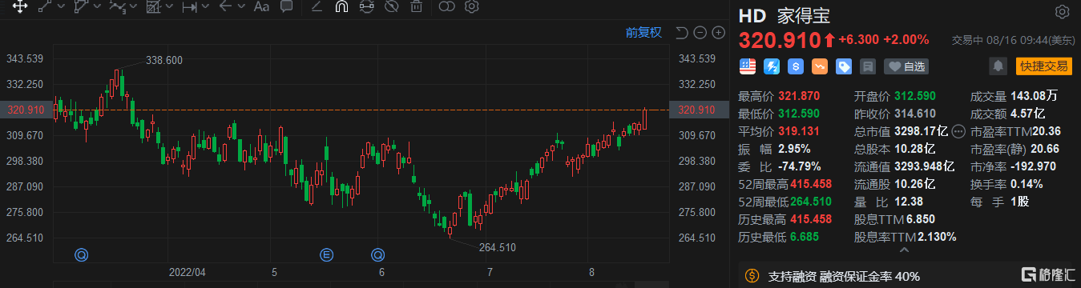Screen dimensions: 1081x288
Task: Open the shape tool options dropdown
Action: pyautogui.click(x=98, y=7)
